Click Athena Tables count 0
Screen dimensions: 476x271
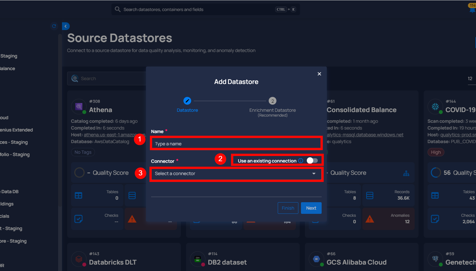click(117, 198)
